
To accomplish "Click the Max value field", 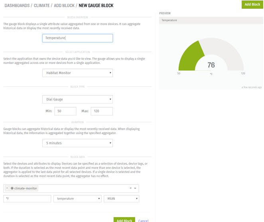I will click(x=102, y=111).
